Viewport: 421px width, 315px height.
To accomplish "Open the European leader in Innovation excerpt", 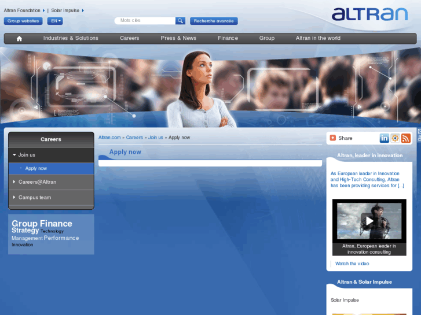I will 367,180.
